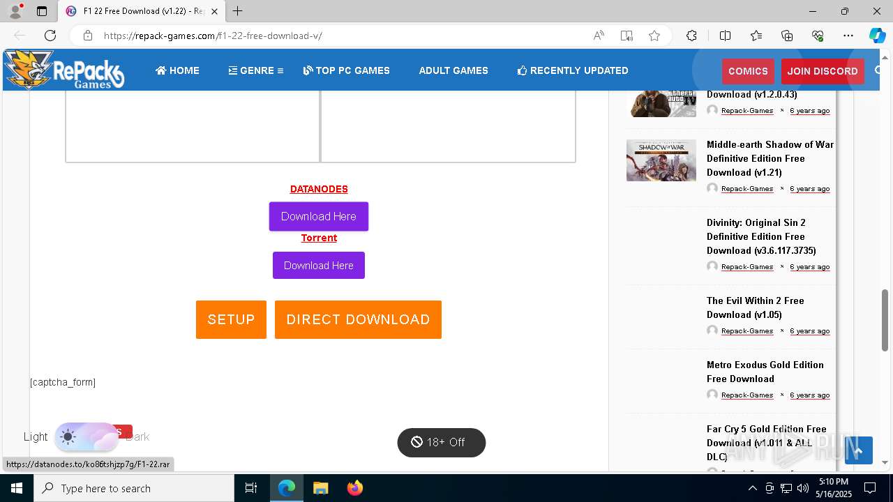Image resolution: width=893 pixels, height=502 pixels.
Task: Open tab actions menu icon
Action: click(42, 11)
